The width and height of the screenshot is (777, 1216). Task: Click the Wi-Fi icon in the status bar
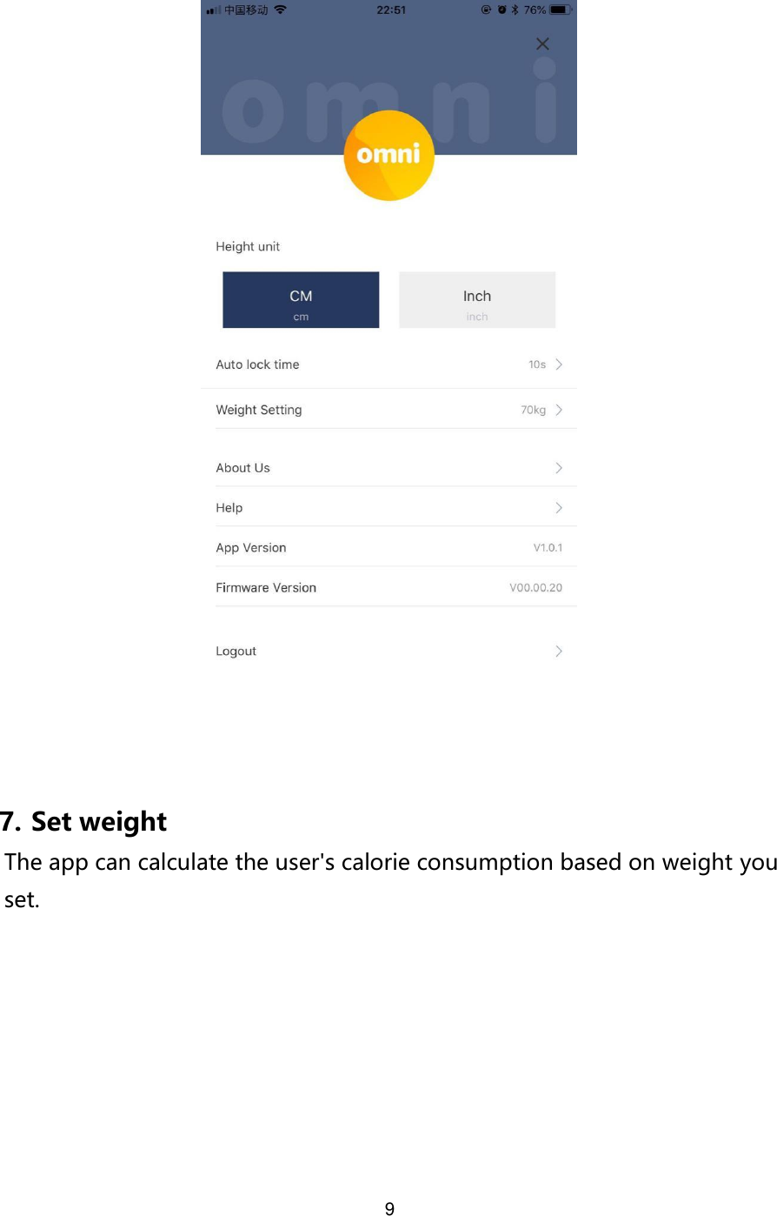click(x=278, y=10)
